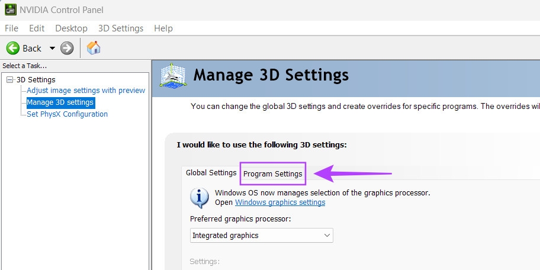Click the grey Forward arrow icon

coord(67,48)
